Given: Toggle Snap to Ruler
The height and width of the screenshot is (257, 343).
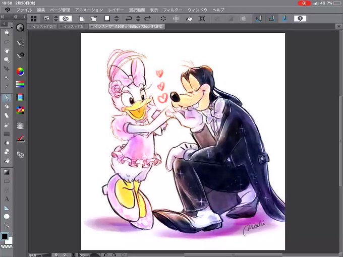Looking at the screenshot, I should click(x=259, y=19).
